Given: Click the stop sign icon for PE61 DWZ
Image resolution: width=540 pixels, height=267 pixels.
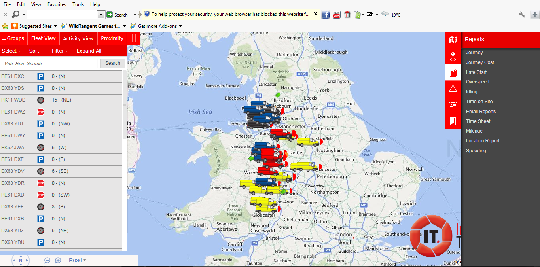Looking at the screenshot, I should (x=41, y=112).
